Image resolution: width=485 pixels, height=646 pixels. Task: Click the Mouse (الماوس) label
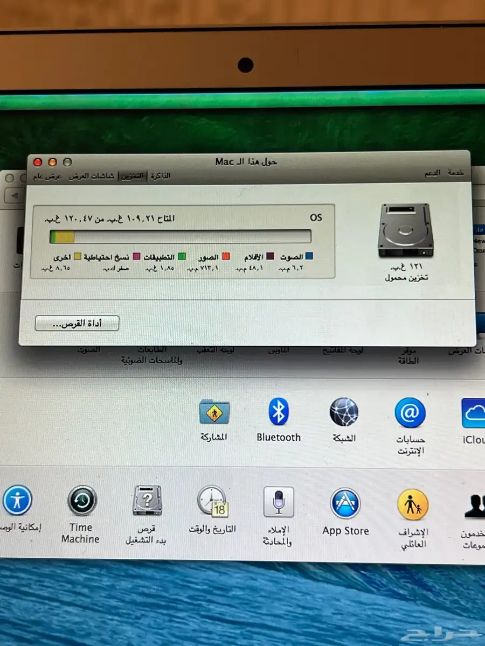(x=279, y=350)
